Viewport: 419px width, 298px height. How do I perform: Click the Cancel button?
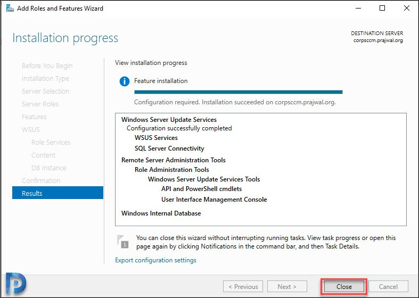tap(388, 286)
